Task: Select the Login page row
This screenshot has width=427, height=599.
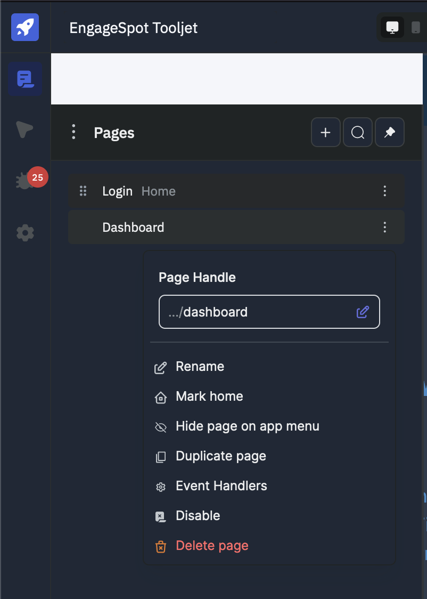Action: 236,191
